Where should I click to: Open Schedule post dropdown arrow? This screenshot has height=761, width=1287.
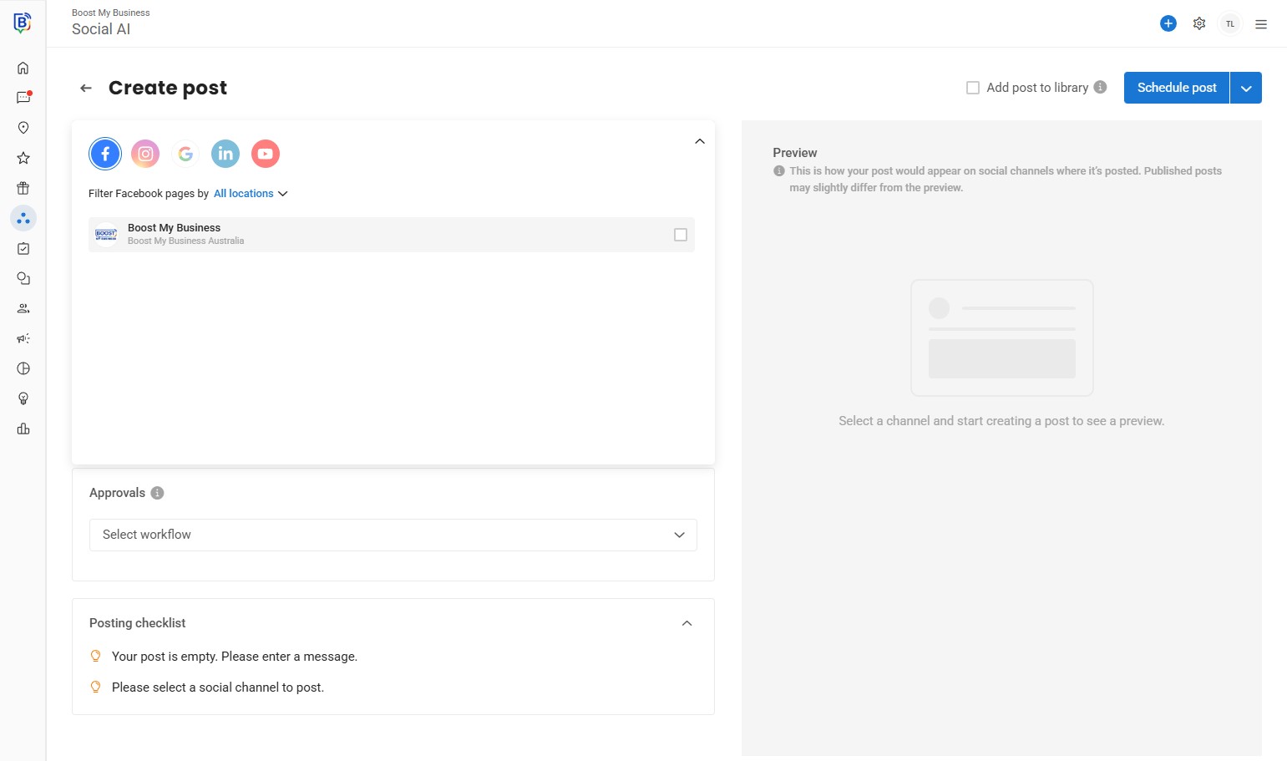[1246, 88]
